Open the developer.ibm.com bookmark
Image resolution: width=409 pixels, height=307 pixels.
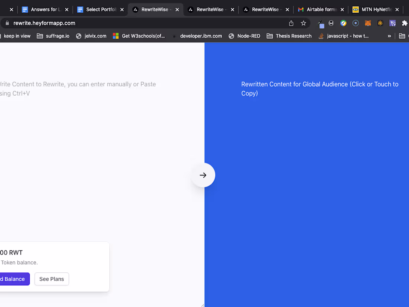[197, 36]
